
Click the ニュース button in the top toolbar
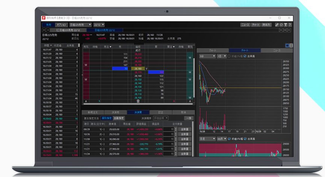coord(245,25)
